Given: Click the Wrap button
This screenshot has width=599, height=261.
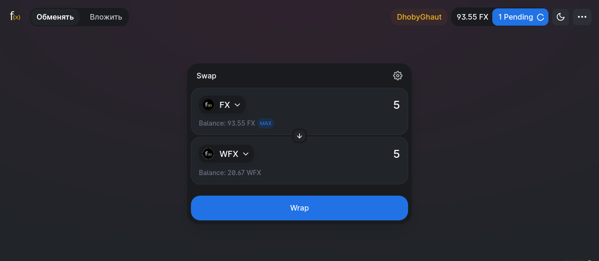Looking at the screenshot, I should click(x=299, y=208).
